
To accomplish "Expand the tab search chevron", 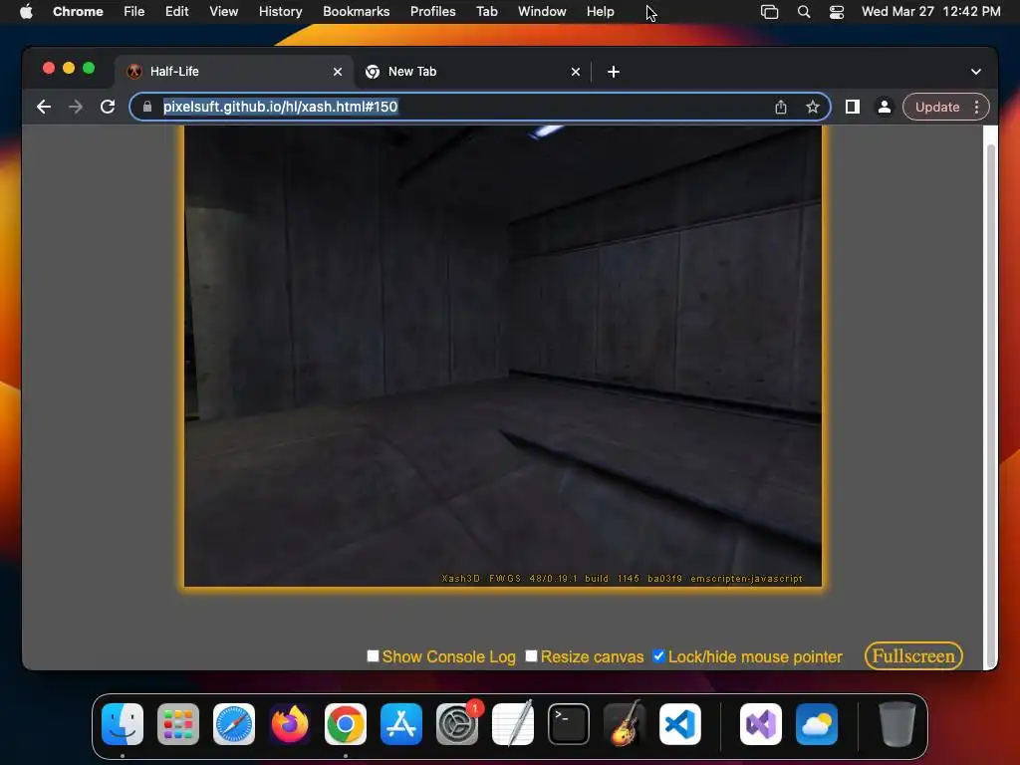I will click(x=976, y=72).
